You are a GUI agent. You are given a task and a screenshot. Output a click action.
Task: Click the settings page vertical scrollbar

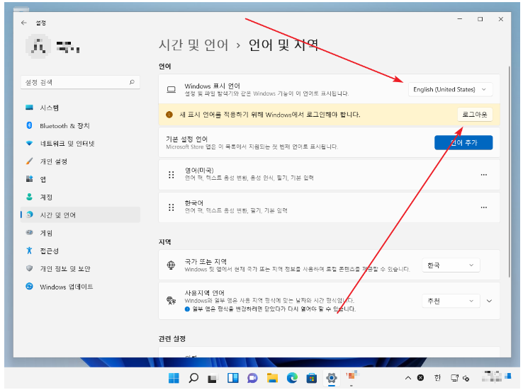(509, 171)
